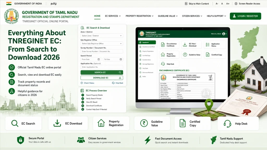267x150 pixels.
Task: Click "Contact Help Desk if Needed" step text
Action: pyautogui.click(x=96, y=110)
